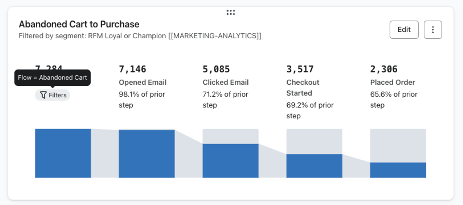Viewport: 463px width, 205px height.
Task: Select the Placed Order blue bar
Action: pos(398,170)
